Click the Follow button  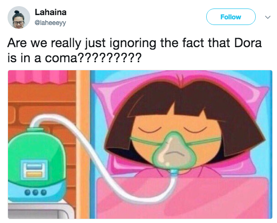click(231, 17)
